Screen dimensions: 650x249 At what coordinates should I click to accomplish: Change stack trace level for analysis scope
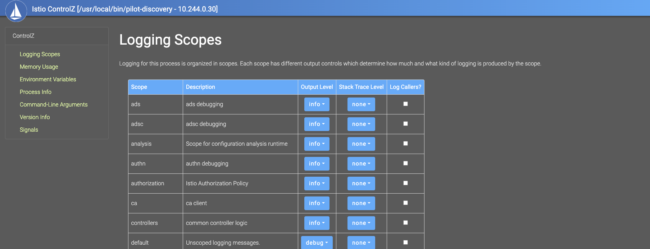pos(361,144)
